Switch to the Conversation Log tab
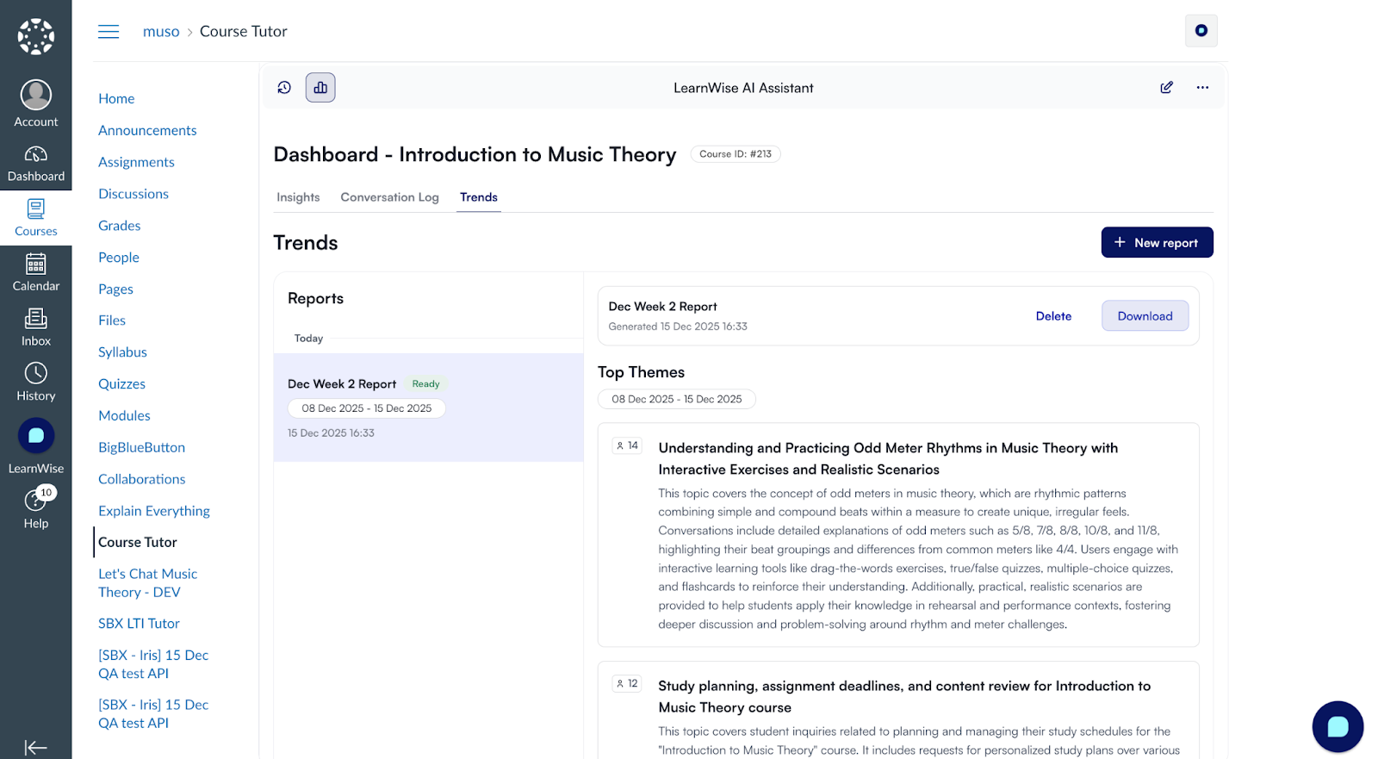The width and height of the screenshot is (1378, 759). pyautogui.click(x=389, y=197)
